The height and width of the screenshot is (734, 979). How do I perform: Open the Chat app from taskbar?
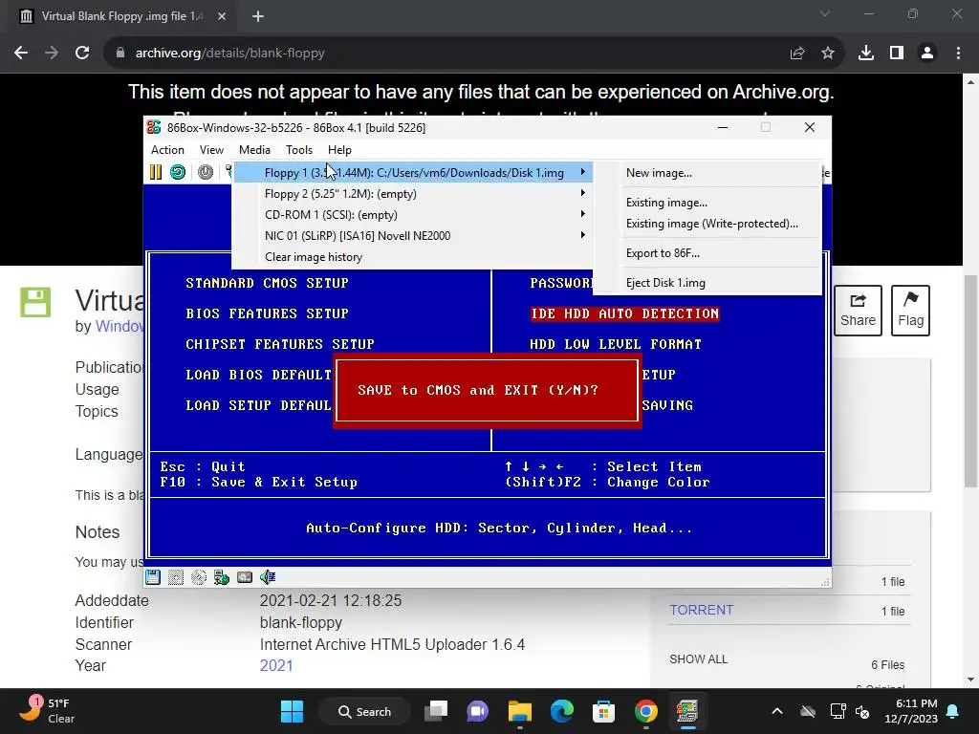tap(478, 711)
